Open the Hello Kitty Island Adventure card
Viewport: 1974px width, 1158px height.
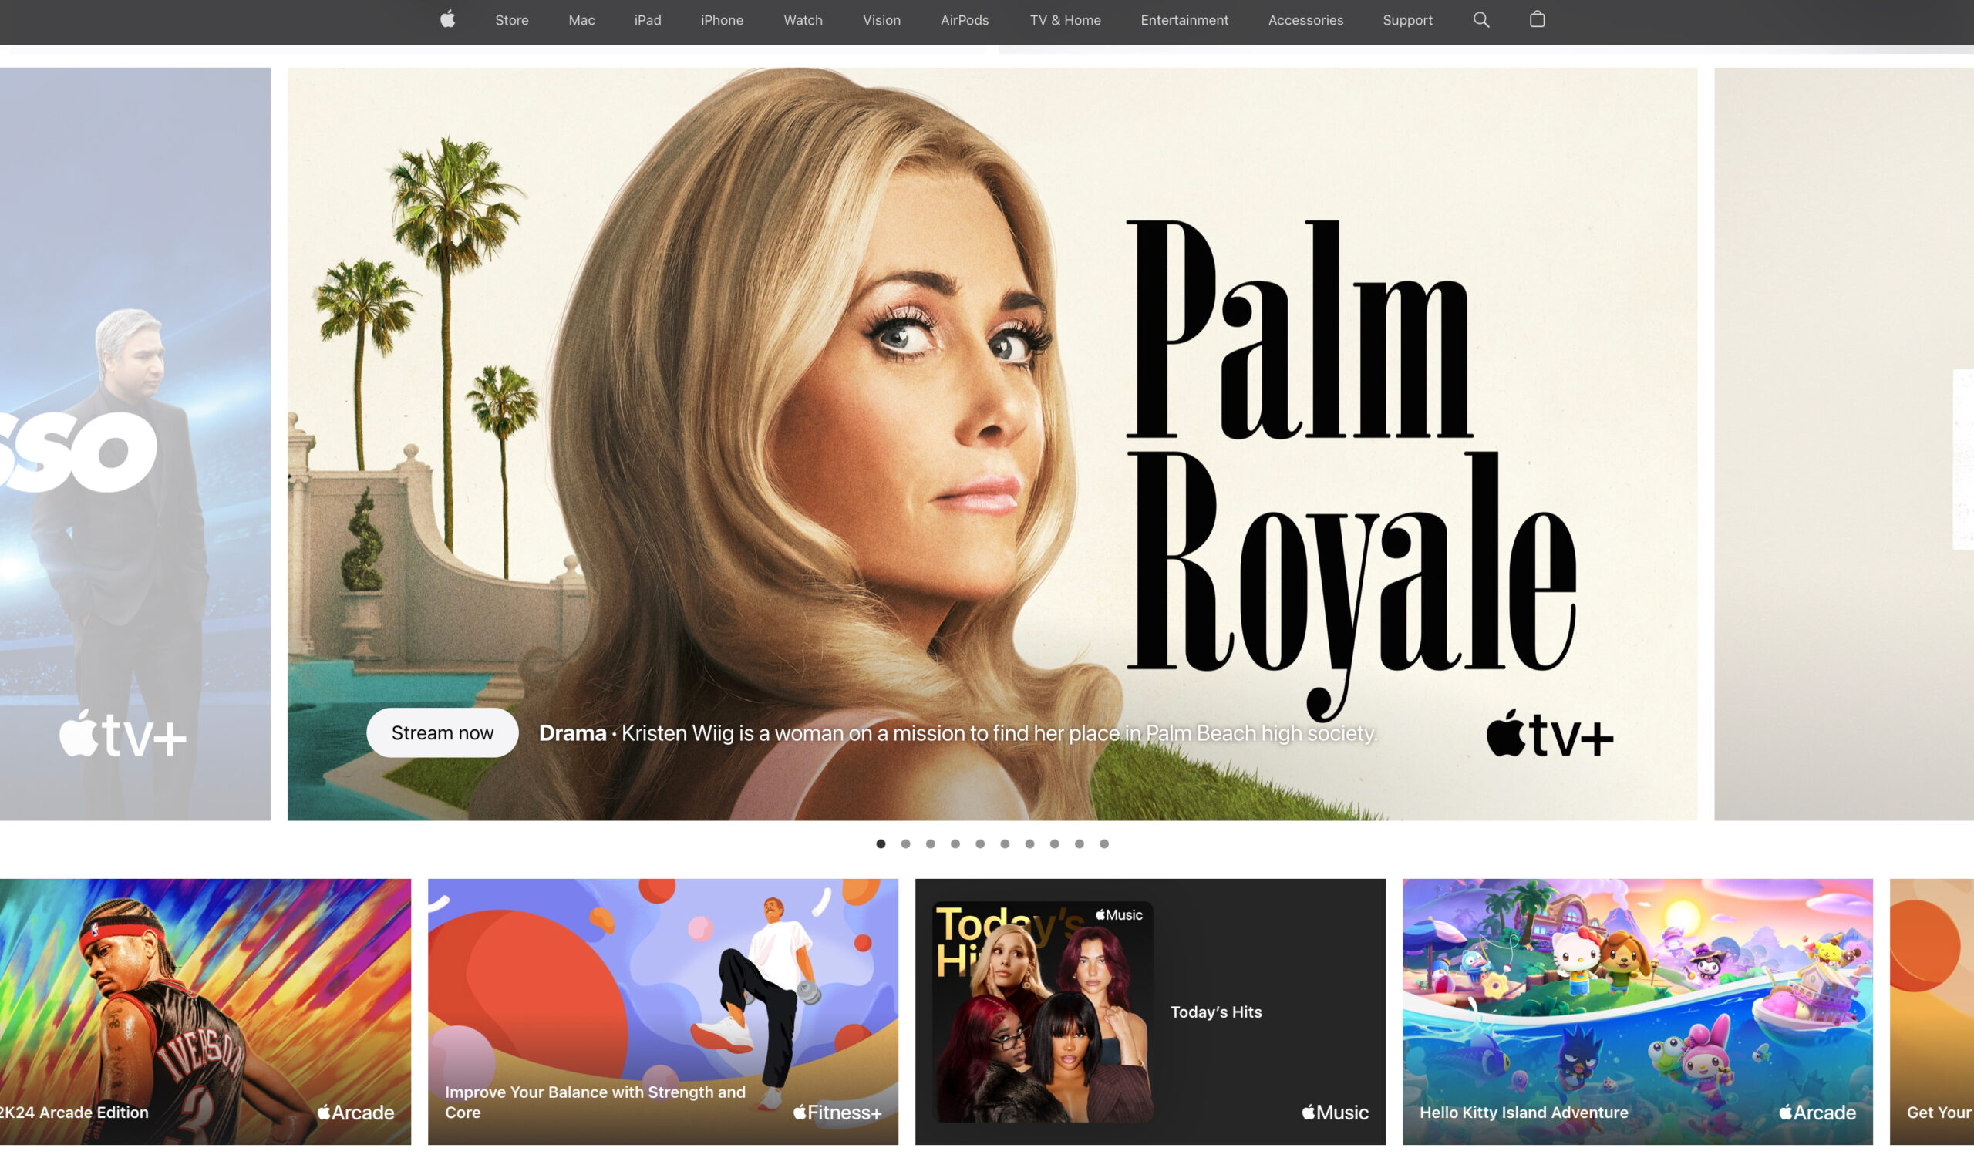click(x=1637, y=1012)
